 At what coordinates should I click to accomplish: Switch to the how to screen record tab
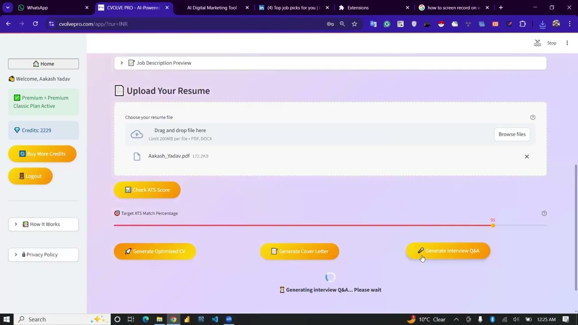(x=454, y=8)
